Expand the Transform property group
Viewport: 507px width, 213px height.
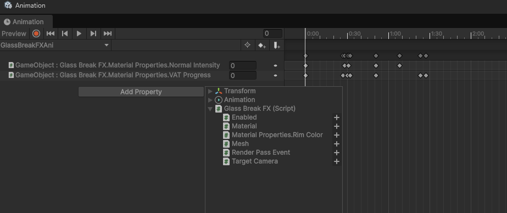pyautogui.click(x=210, y=92)
